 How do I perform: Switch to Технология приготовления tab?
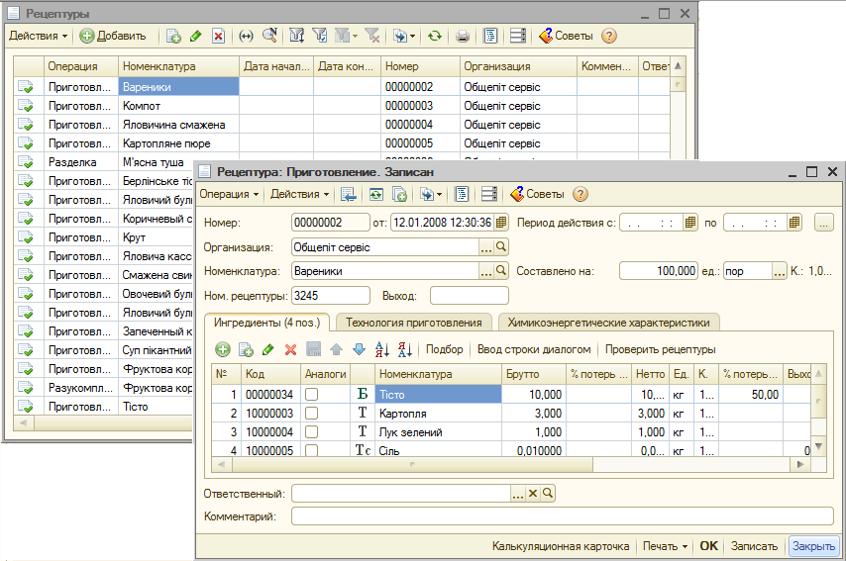pyautogui.click(x=414, y=322)
